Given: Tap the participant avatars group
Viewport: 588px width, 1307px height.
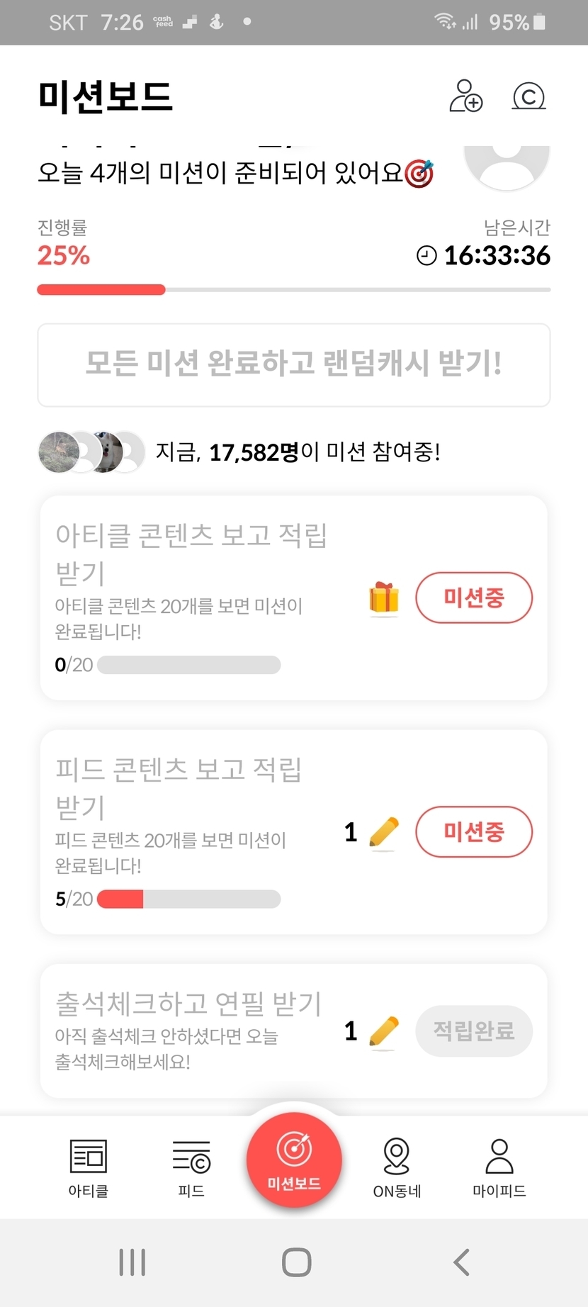Looking at the screenshot, I should click(91, 451).
